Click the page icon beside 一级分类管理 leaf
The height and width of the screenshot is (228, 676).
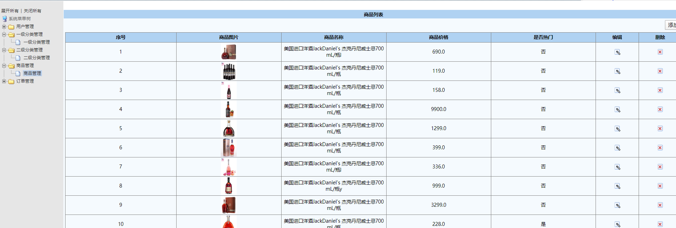pyautogui.click(x=18, y=42)
